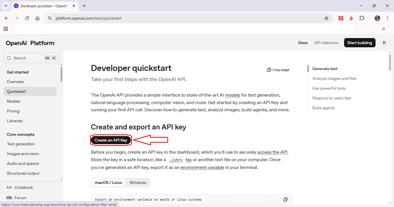Open a new browser tab
Image resolution: width=394 pixels, height=207 pixels.
84,6
